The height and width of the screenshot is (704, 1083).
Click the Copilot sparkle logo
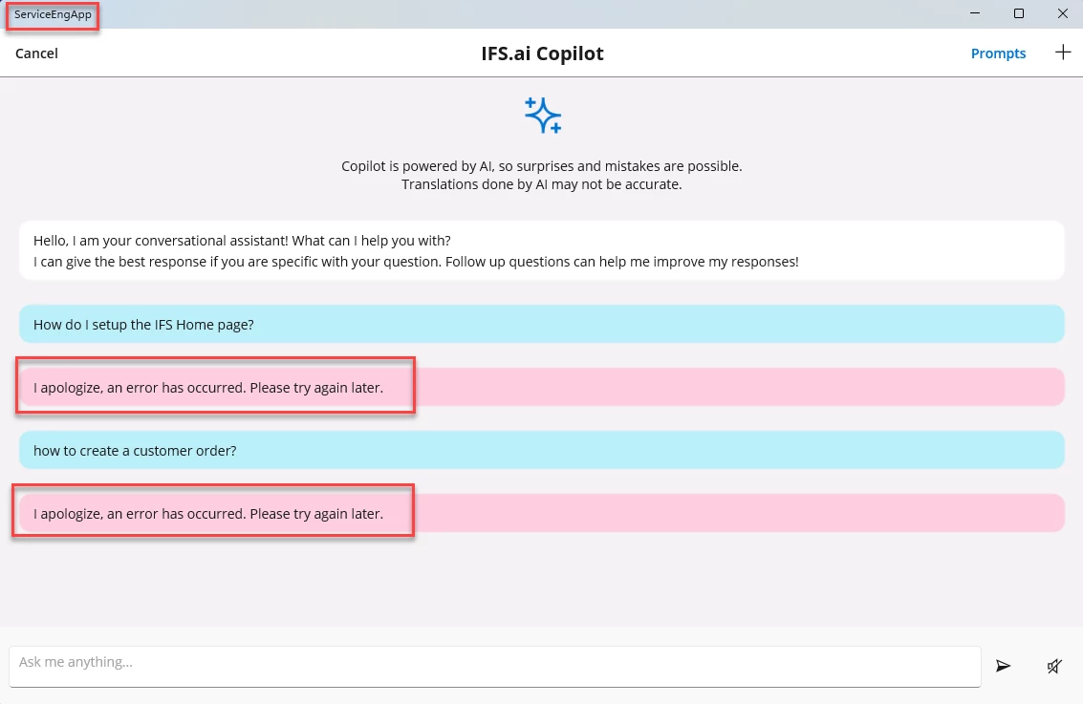[542, 115]
